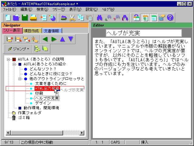Click the Help question mark icon
Viewport: 194px width, 146px height.
point(170,18)
